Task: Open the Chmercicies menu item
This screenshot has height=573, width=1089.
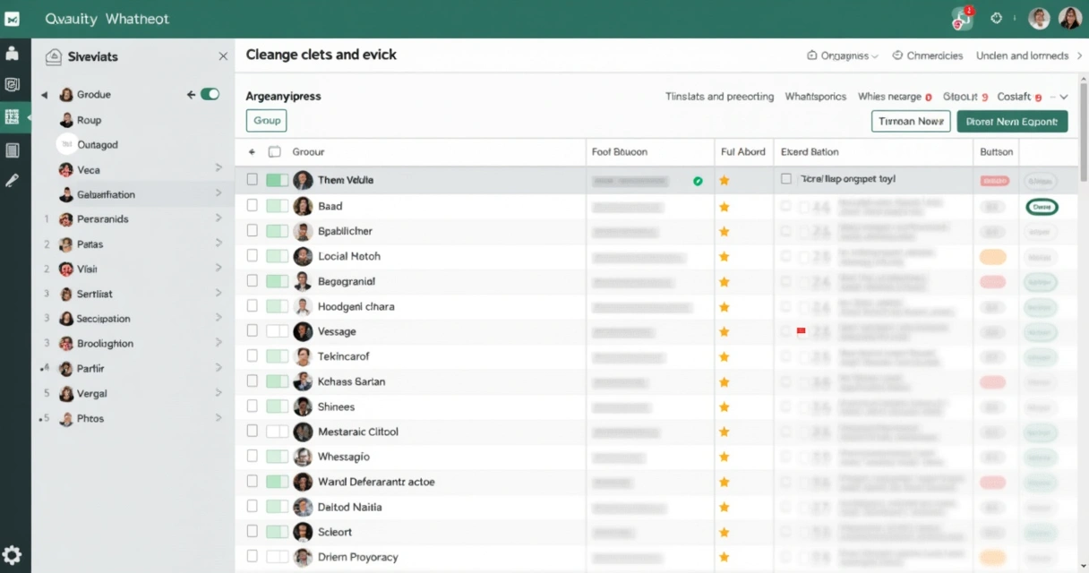Action: point(927,55)
